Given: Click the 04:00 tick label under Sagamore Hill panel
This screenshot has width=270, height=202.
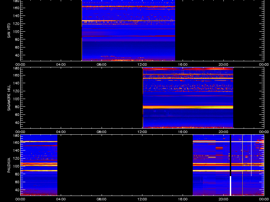Looking at the screenshot, I should pyautogui.click(x=61, y=132).
